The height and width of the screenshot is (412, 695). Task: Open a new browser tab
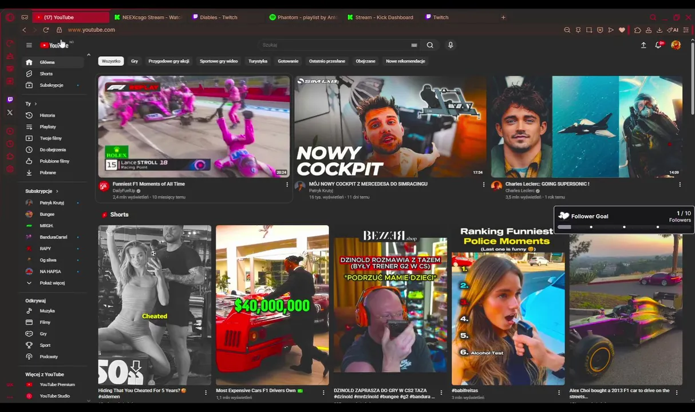503,17
